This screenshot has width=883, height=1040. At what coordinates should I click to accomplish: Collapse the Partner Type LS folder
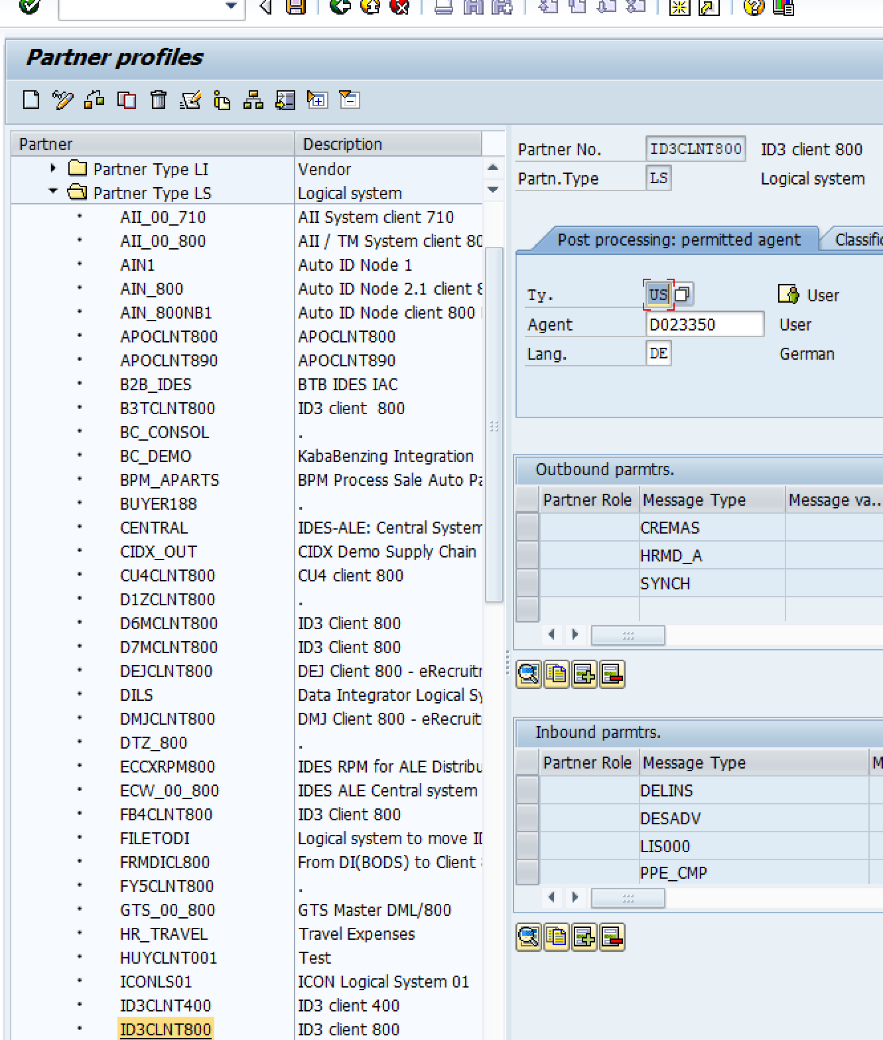pyautogui.click(x=53, y=192)
